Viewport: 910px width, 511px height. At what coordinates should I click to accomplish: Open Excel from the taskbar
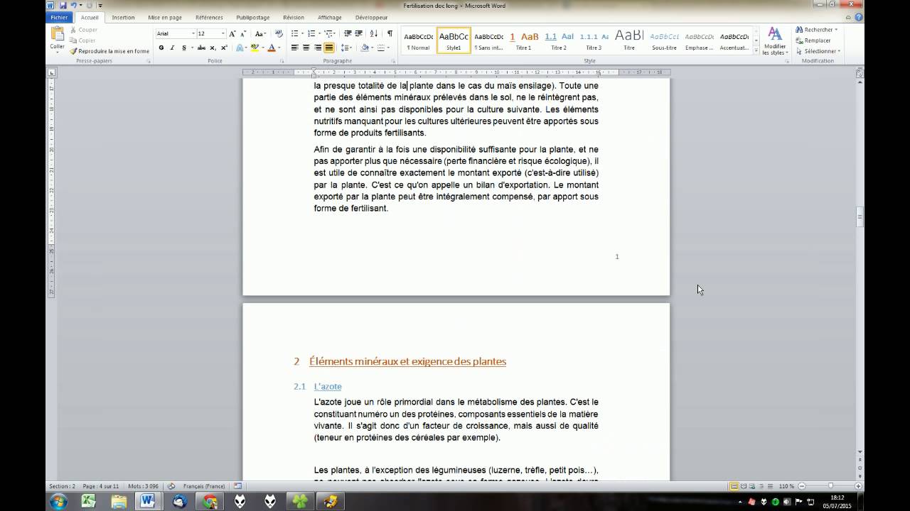[x=88, y=501]
